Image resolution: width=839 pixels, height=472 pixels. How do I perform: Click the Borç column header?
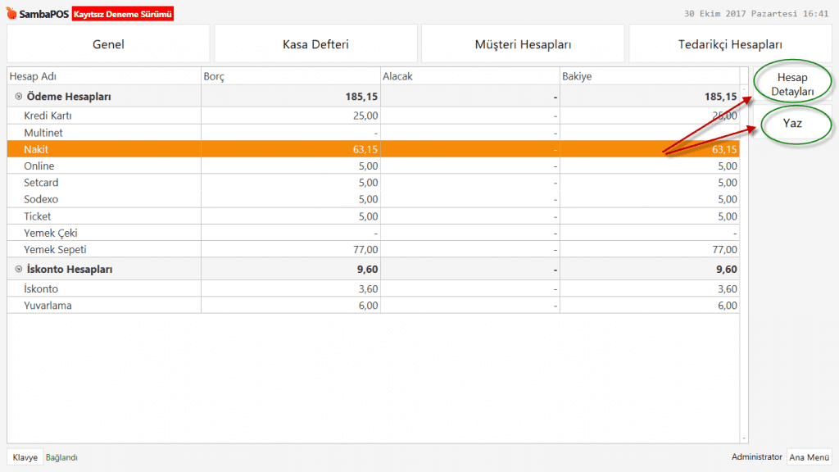[290, 76]
